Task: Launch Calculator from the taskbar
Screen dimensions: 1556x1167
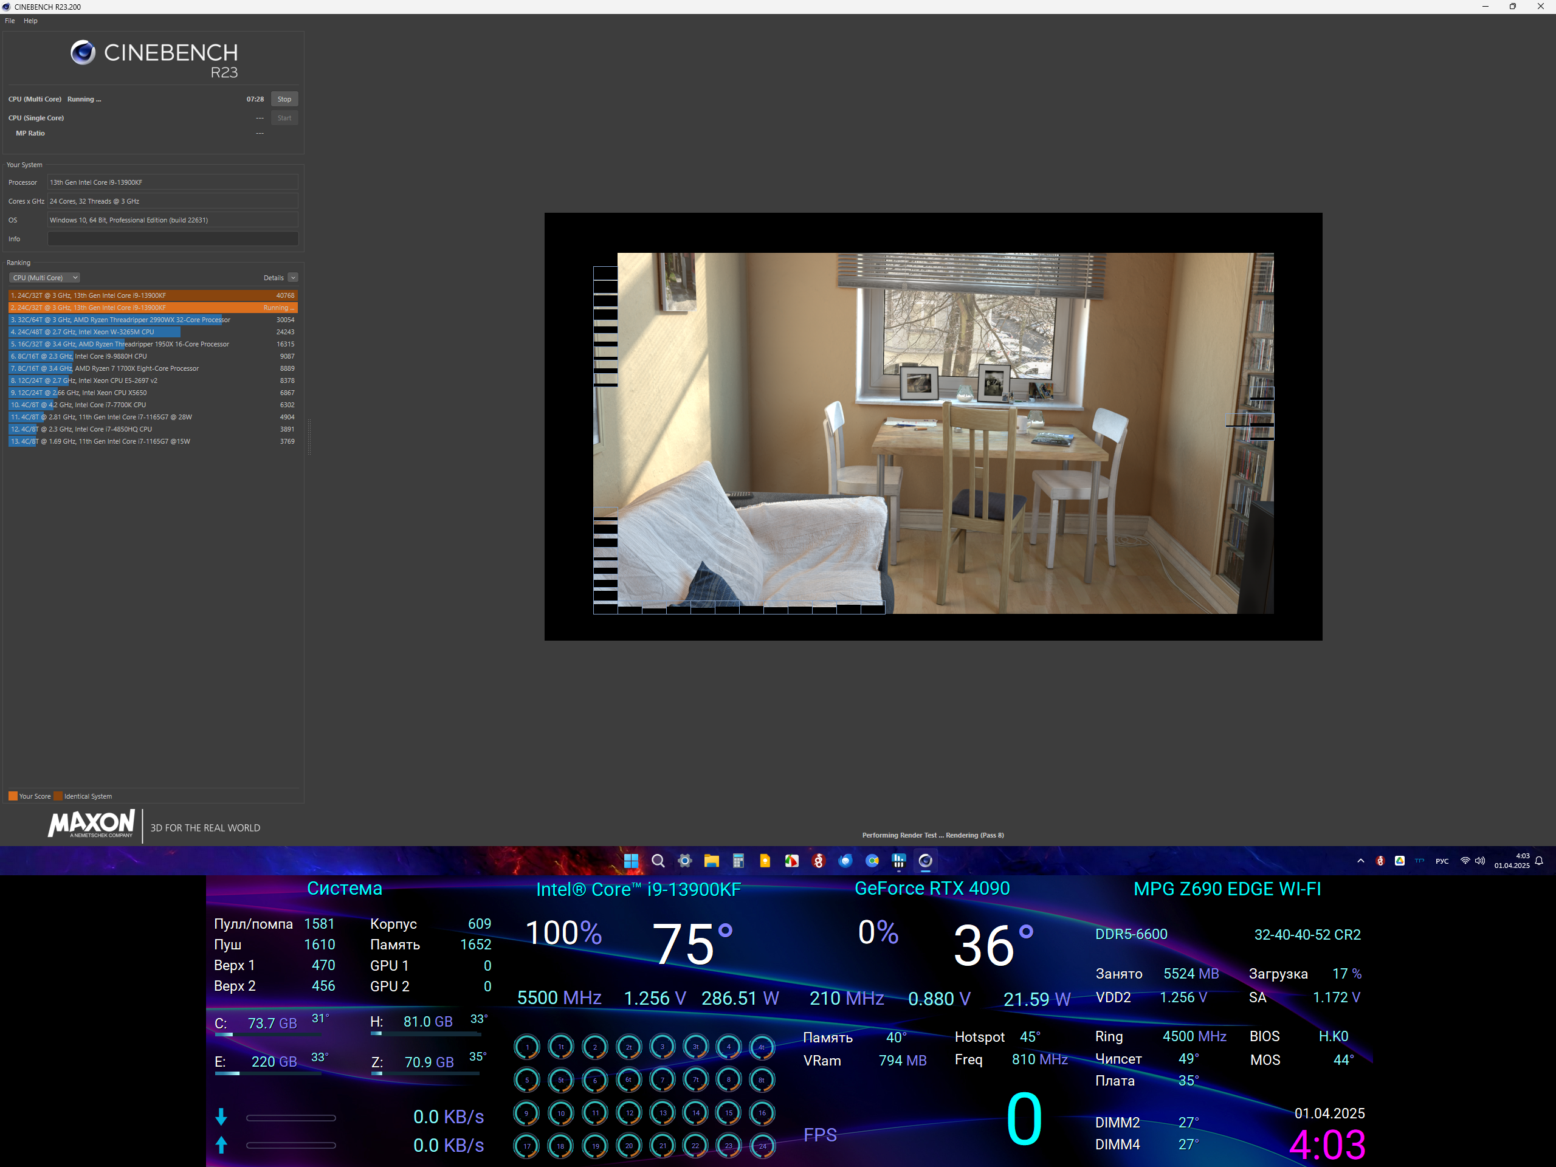Action: 738,861
